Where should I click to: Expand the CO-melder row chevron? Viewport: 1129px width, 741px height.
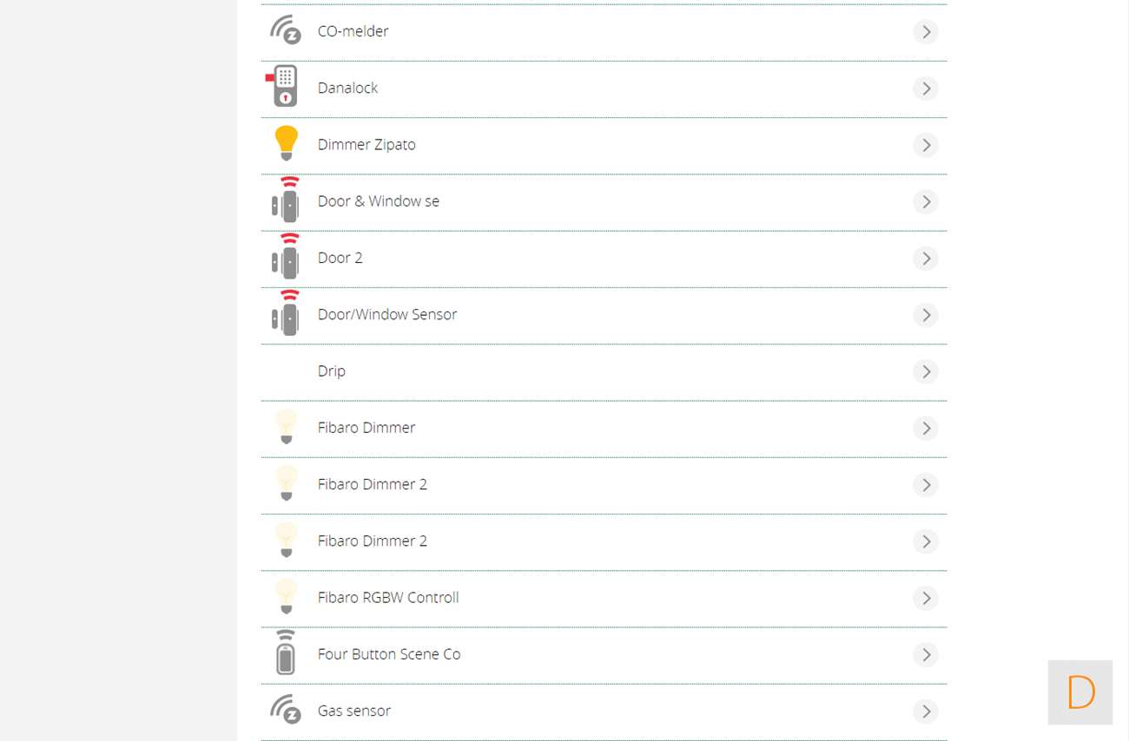pos(926,32)
